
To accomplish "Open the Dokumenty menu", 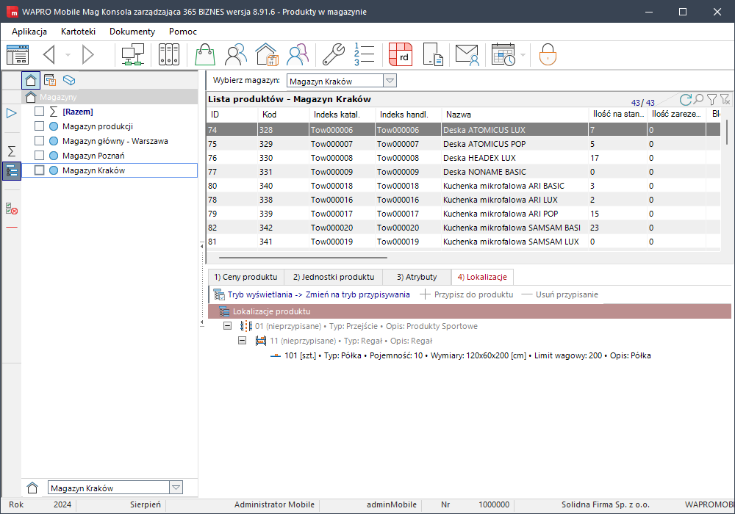I will click(132, 32).
